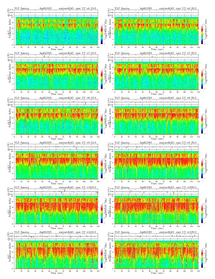Click the ch.1 voltage waveform strip above the 10:20:0 spectrogram

pyautogui.click(x=56, y=191)
